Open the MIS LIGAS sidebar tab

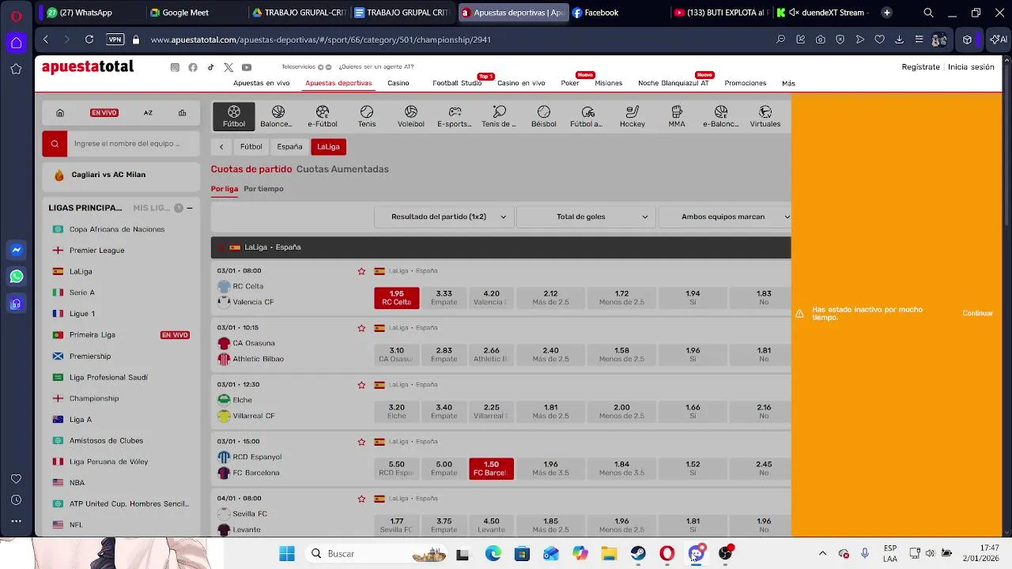coord(152,208)
